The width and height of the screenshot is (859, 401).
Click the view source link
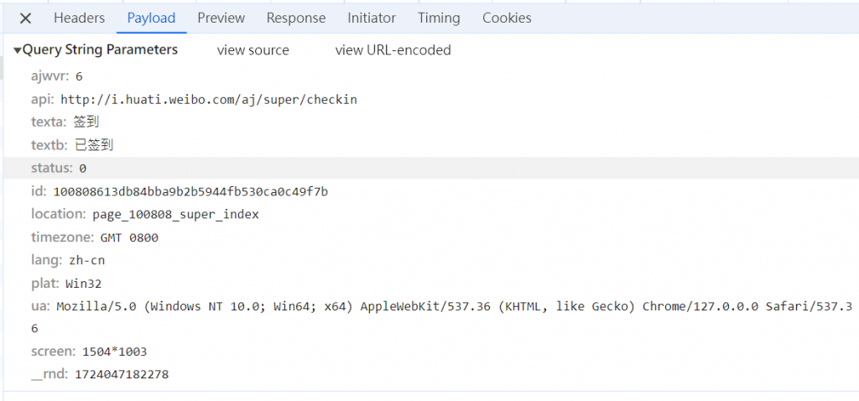(252, 50)
